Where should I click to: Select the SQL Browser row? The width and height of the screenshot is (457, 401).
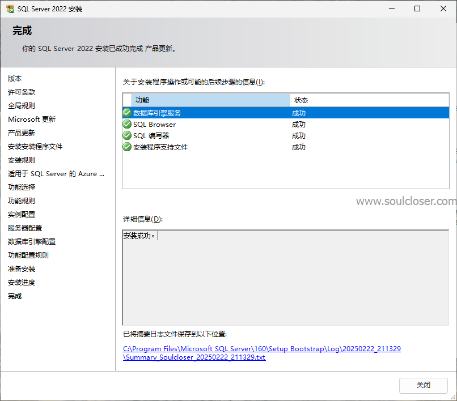click(x=286, y=125)
